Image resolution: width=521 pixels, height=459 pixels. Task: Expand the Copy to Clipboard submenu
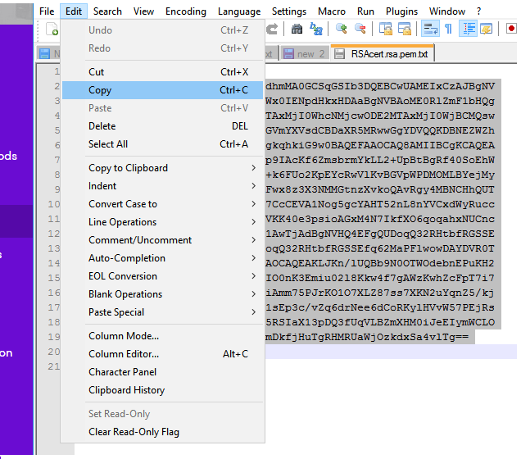click(x=163, y=168)
